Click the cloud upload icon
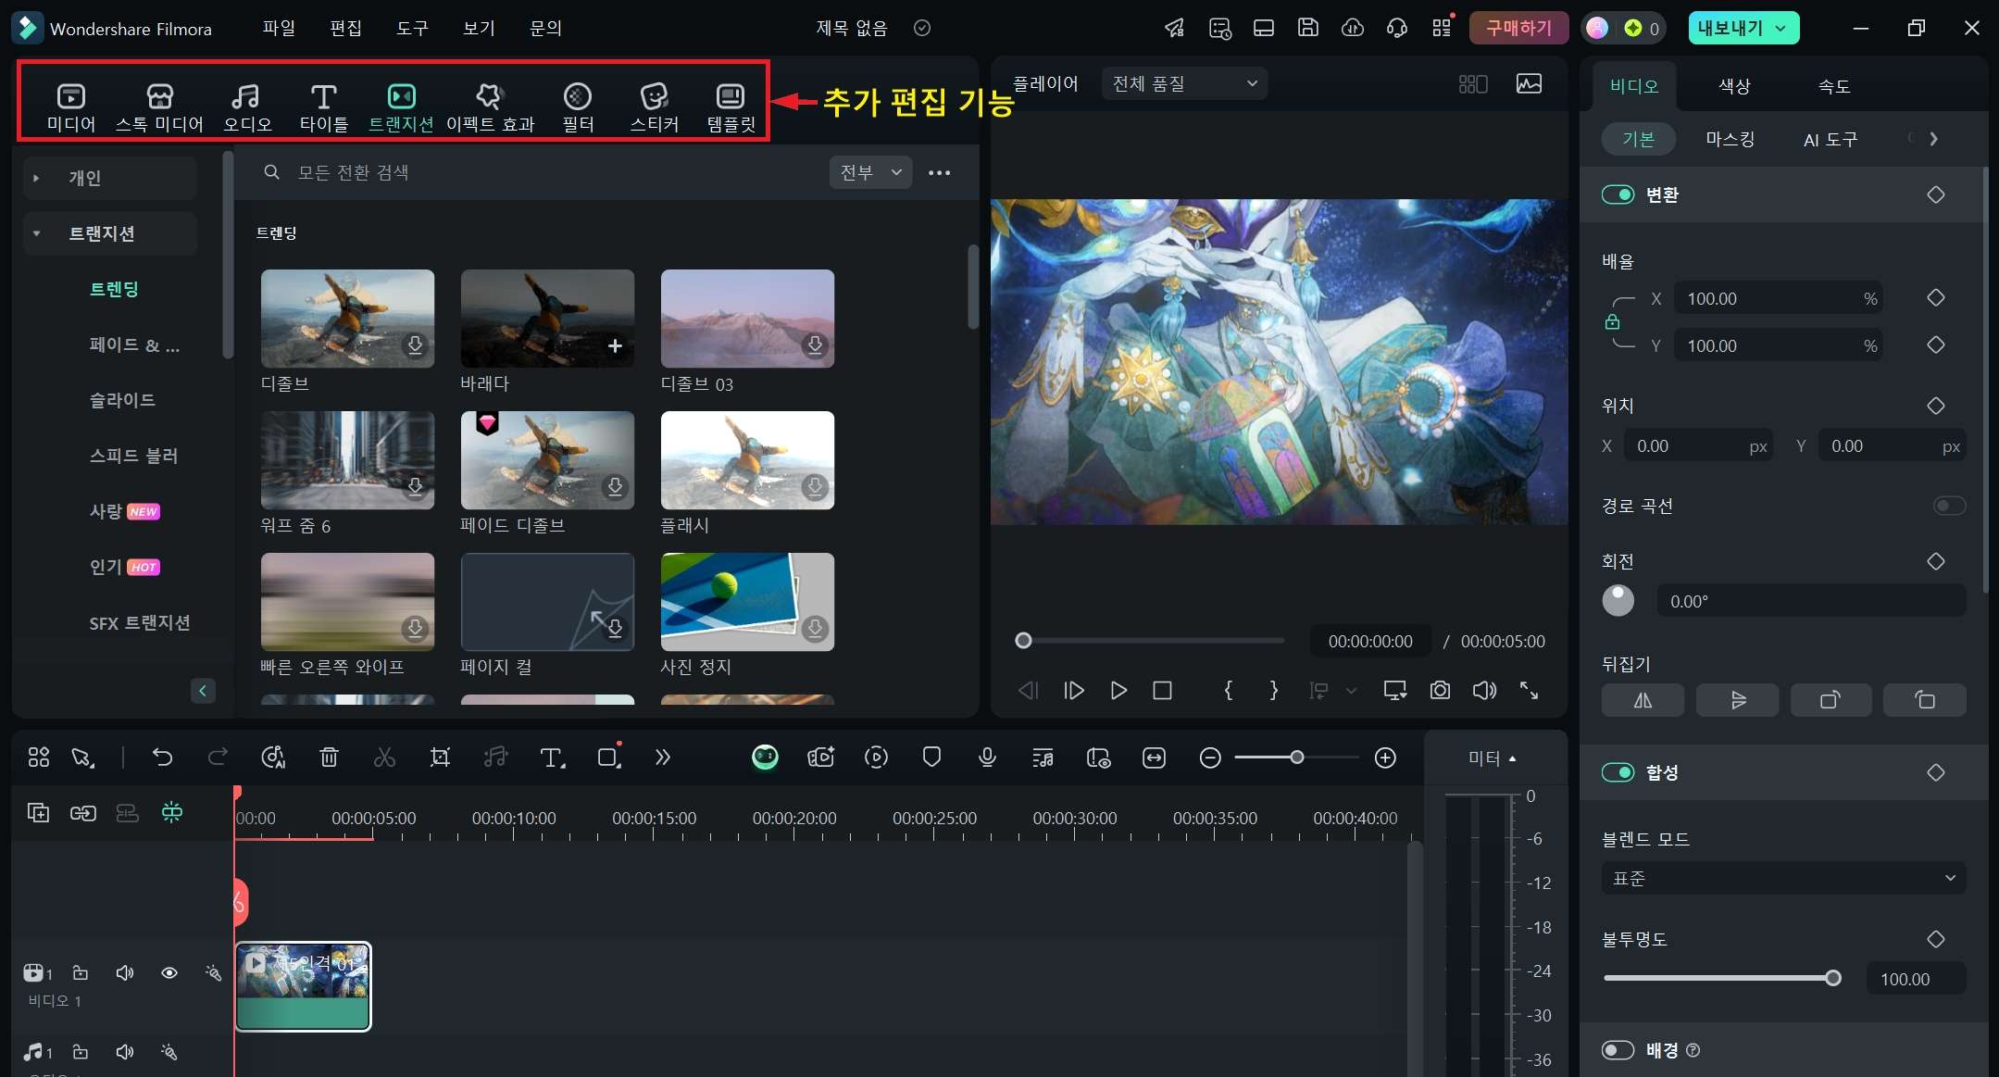Screen dimensions: 1999x1077 coord(1352,28)
